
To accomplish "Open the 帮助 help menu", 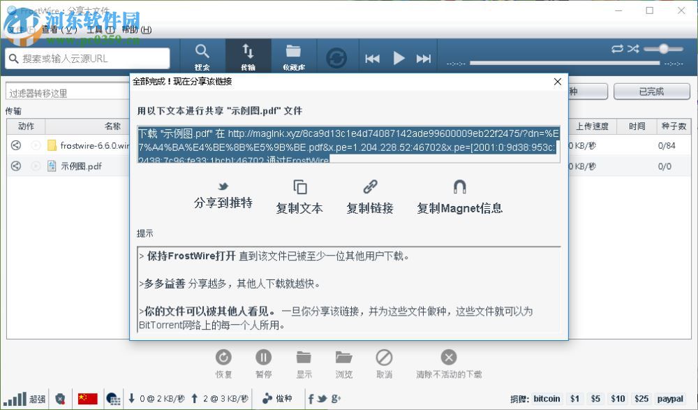I will point(137,30).
